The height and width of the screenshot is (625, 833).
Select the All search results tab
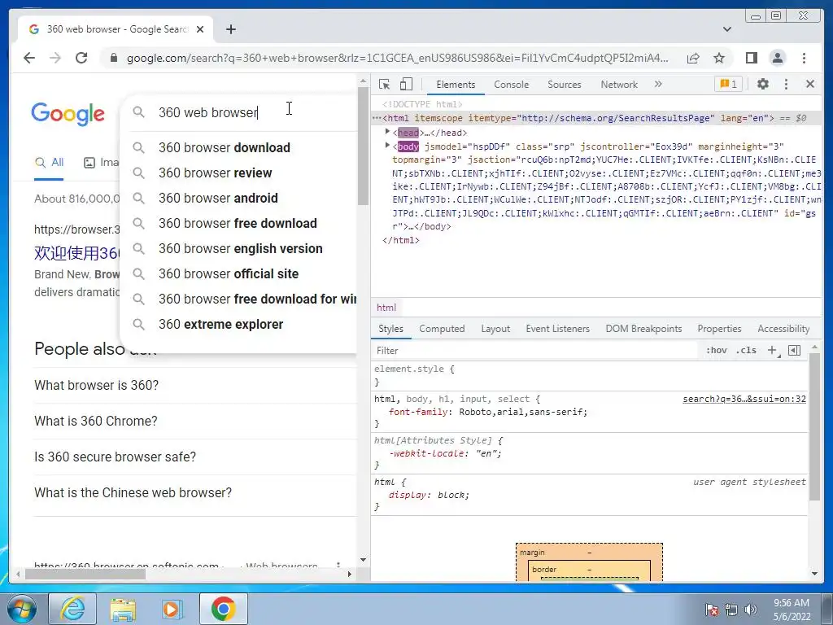(49, 163)
